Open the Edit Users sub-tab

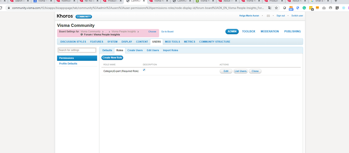pyautogui.click(x=153, y=50)
